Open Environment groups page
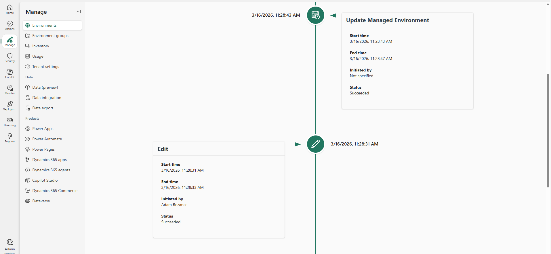 pos(52,36)
